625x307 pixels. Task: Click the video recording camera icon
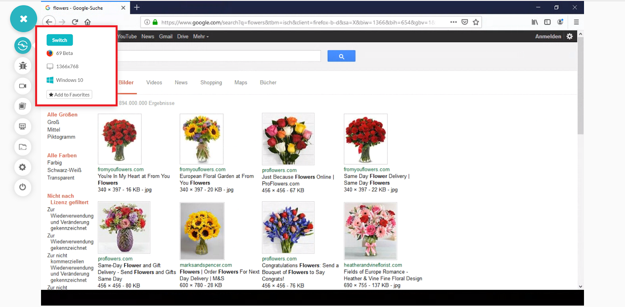[23, 86]
